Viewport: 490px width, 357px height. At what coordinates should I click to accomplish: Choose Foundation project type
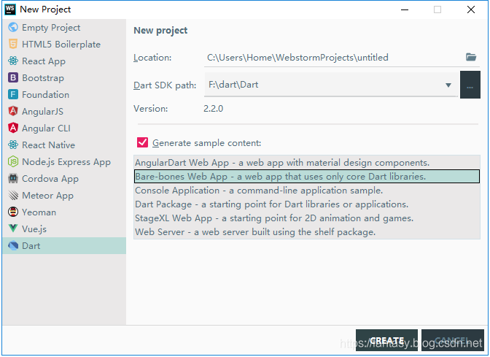pyautogui.click(x=64, y=94)
